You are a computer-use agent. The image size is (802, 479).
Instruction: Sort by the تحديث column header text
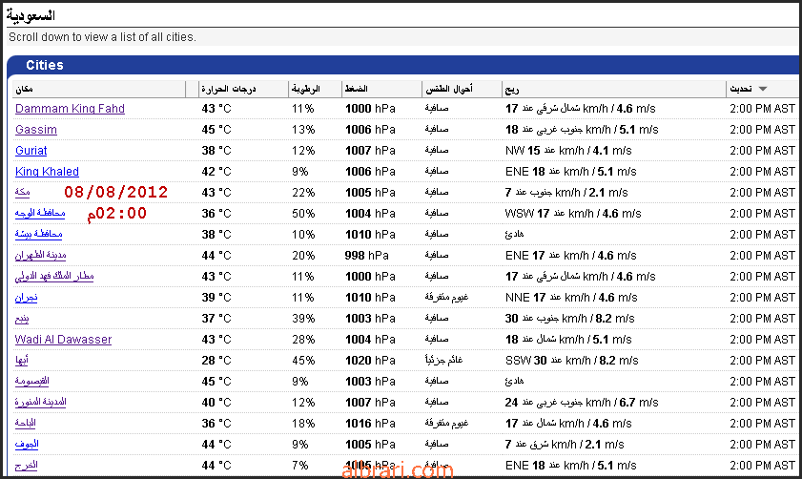coord(741,89)
